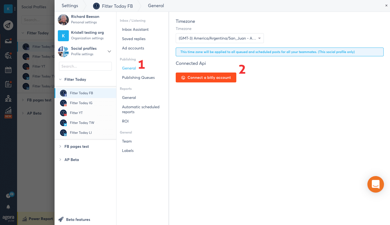390x225 pixels.
Task: Collapse Fitter Today in background Social Profiles
Action: pyautogui.click(x=23, y=33)
